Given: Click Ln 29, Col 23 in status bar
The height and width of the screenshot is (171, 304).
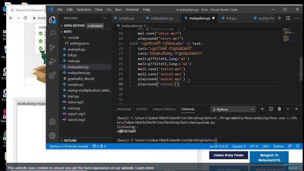Looking at the screenshot, I should tap(218, 146).
